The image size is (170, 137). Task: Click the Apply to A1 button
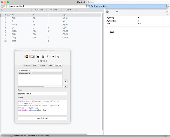(x=42, y=118)
